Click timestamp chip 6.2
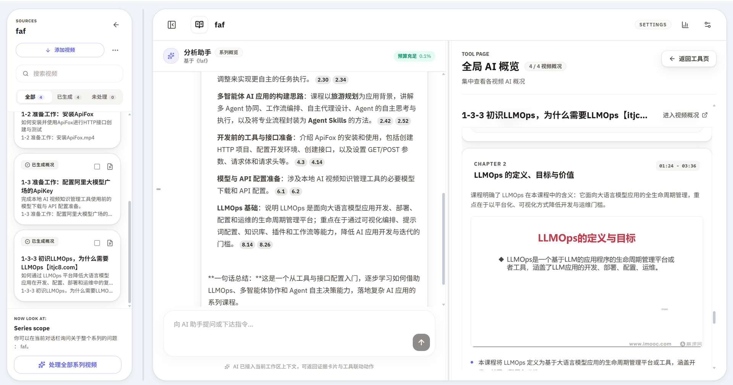This screenshot has width=733, height=385. (x=295, y=192)
